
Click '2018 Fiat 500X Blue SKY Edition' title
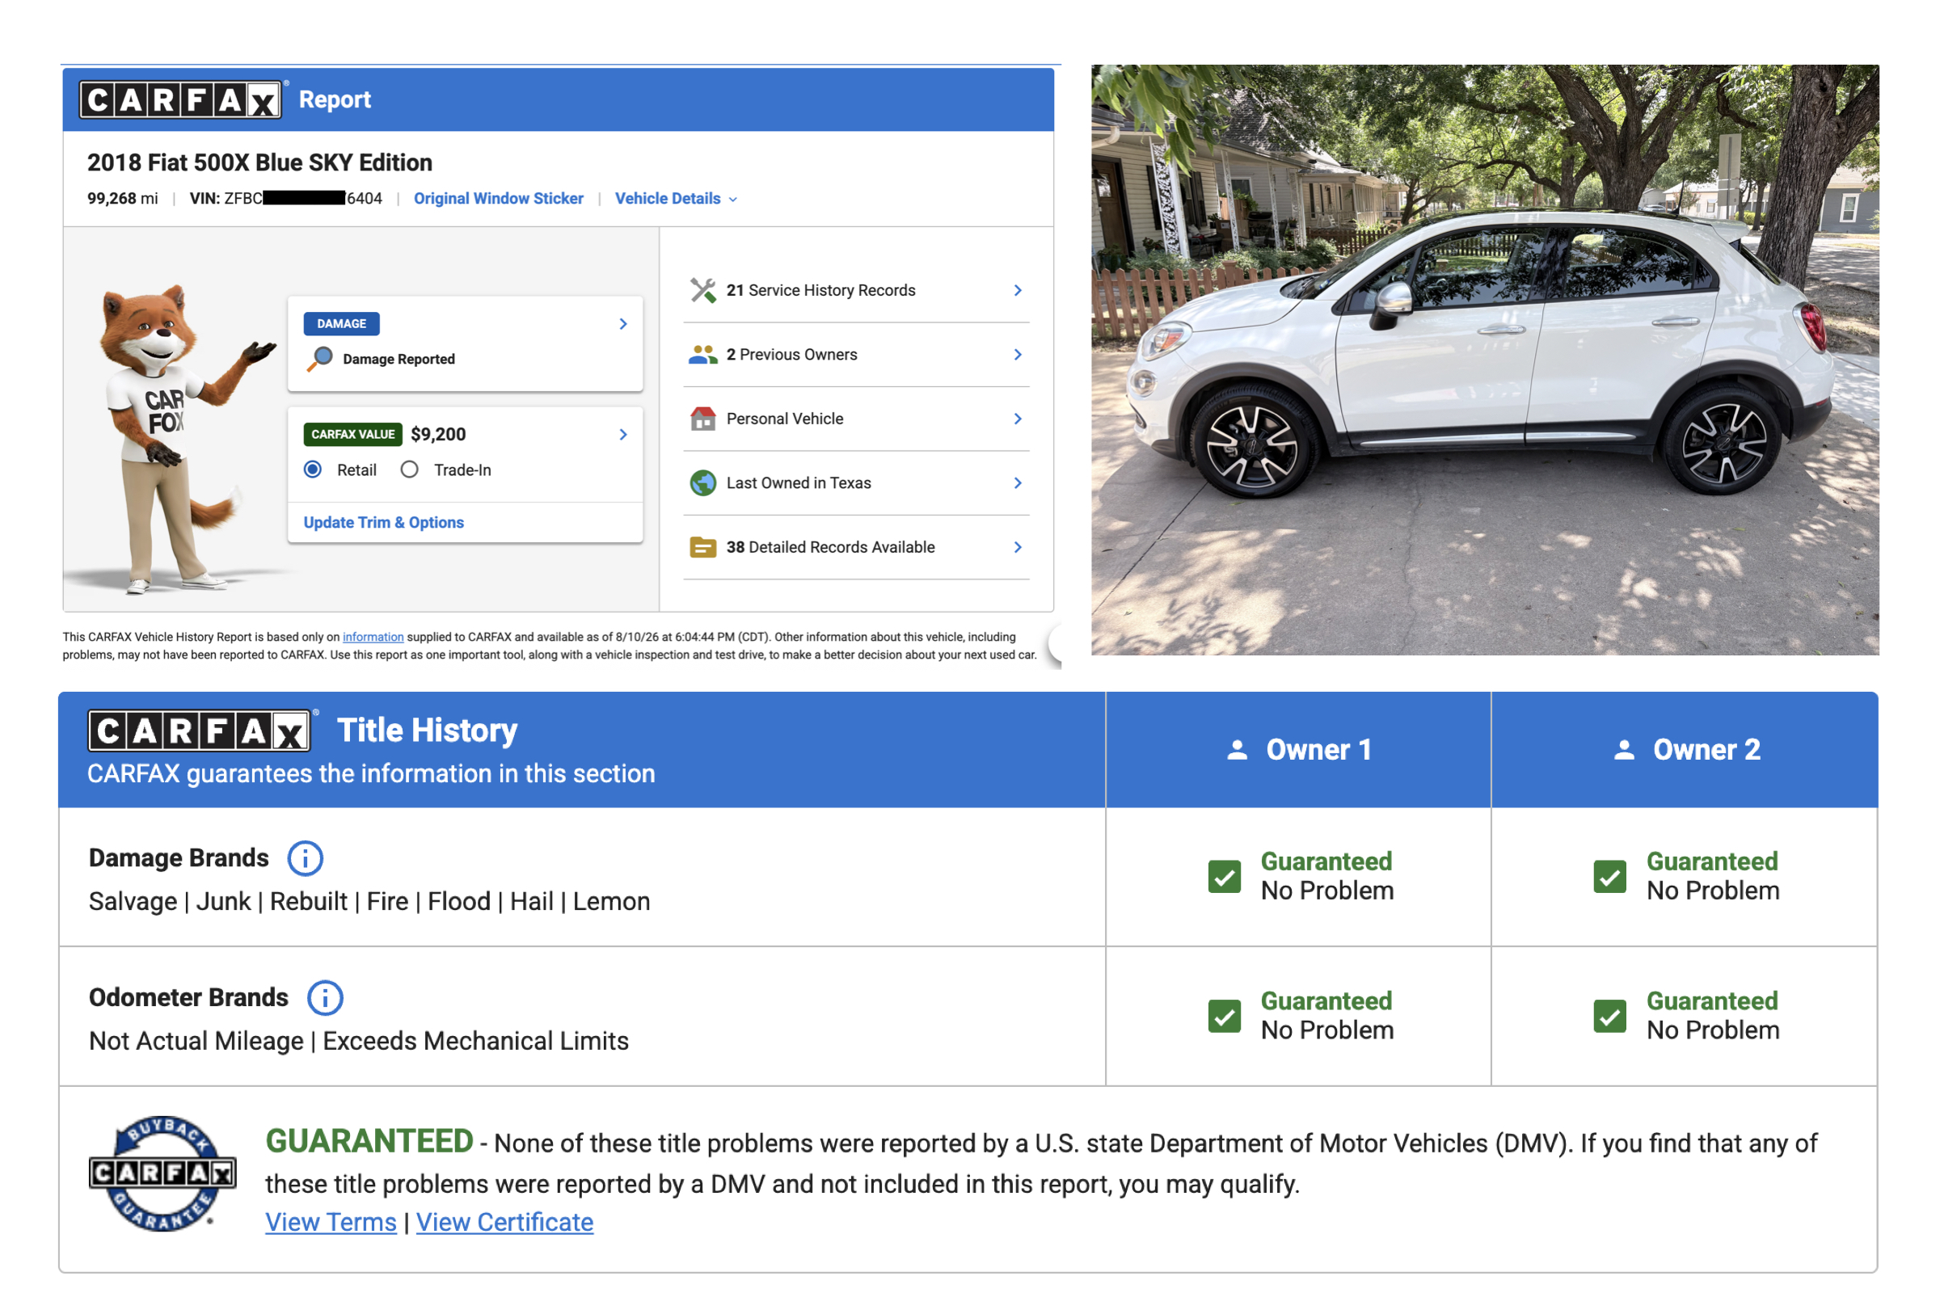click(x=259, y=162)
